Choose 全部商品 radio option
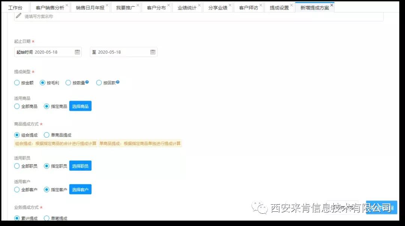The width and height of the screenshot is (405, 226). click(x=17, y=106)
